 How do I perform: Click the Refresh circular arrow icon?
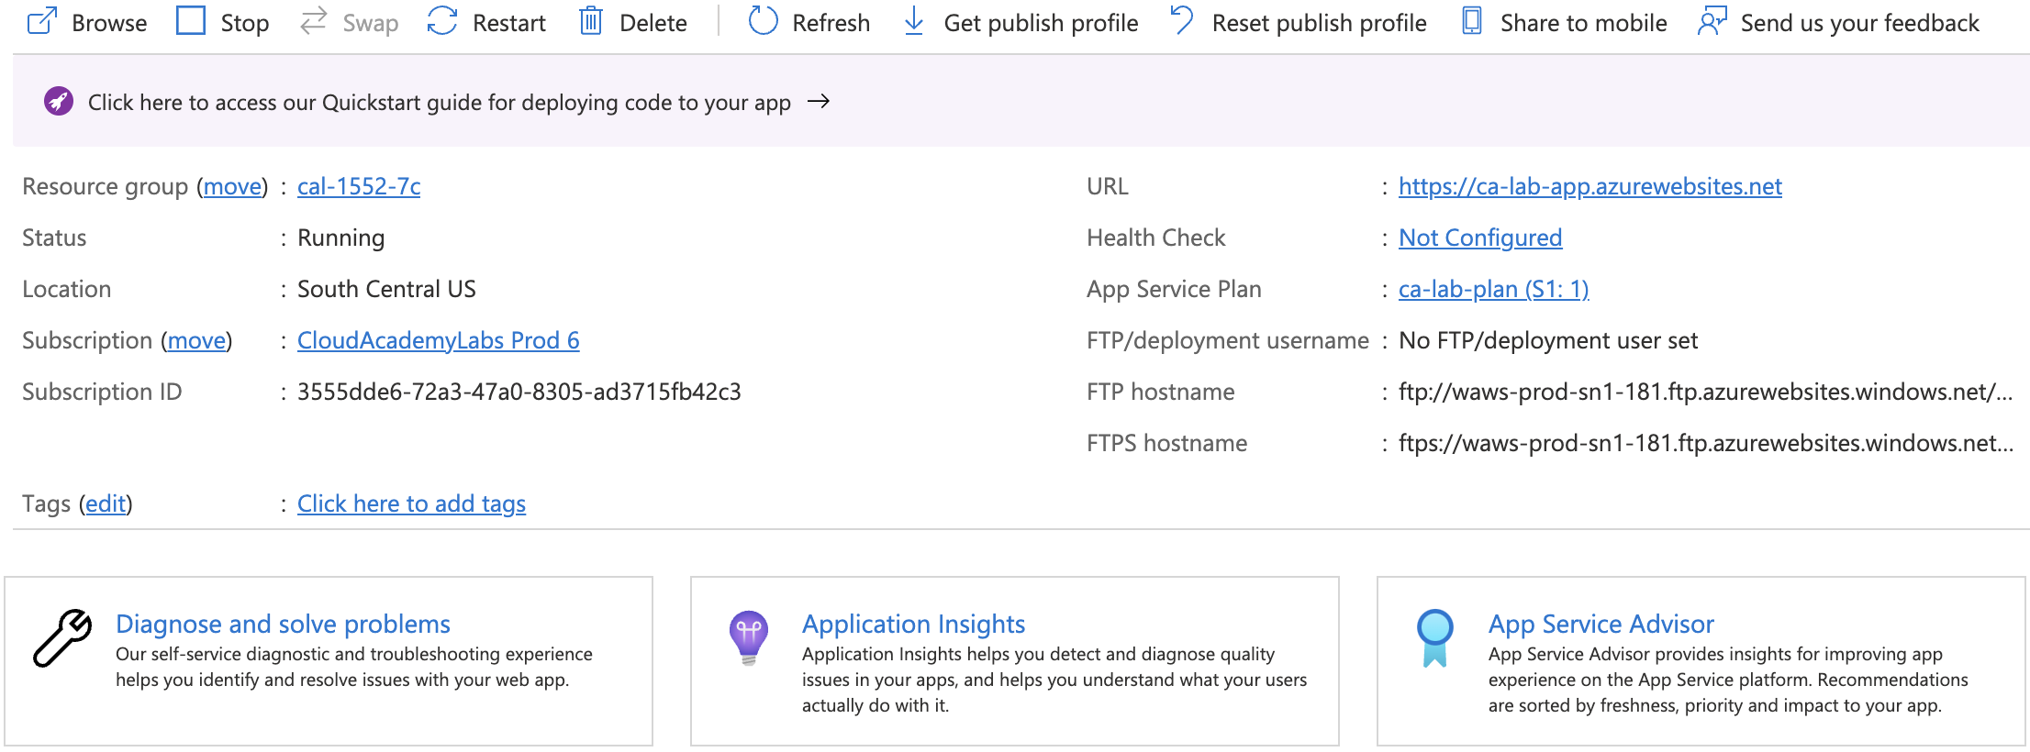coord(764,21)
